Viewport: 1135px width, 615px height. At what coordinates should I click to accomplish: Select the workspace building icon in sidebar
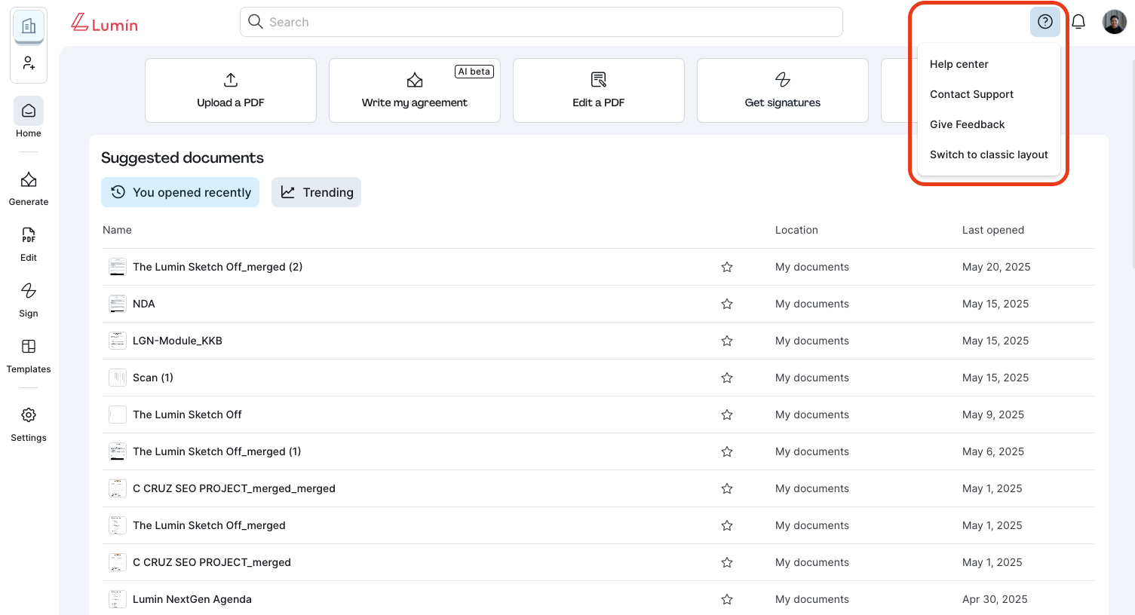[x=29, y=26]
